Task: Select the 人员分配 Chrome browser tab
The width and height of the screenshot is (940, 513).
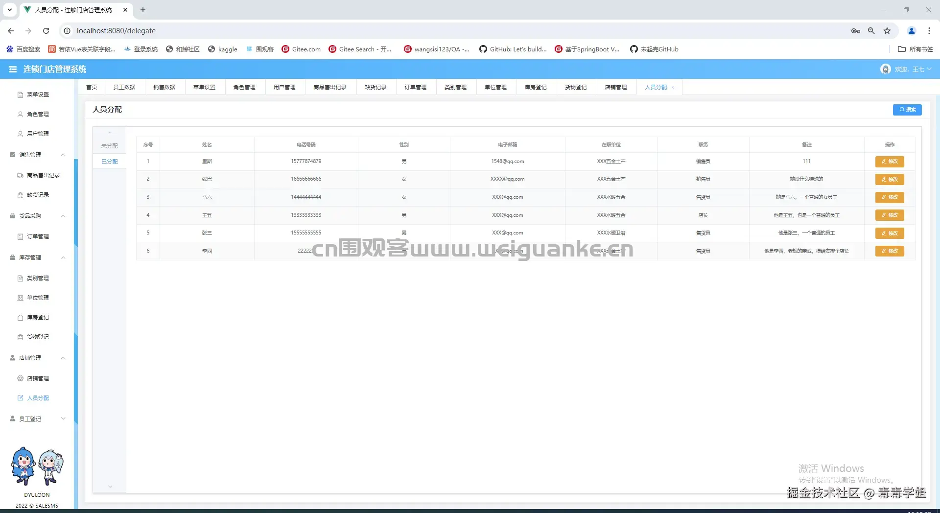Action: 76,10
